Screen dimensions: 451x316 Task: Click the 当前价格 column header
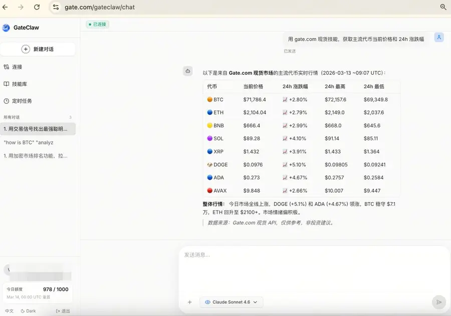point(253,86)
